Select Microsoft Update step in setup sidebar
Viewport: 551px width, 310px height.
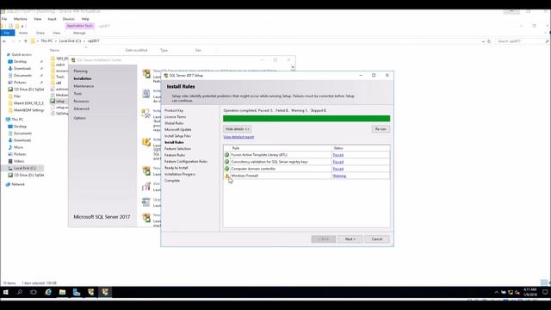click(178, 129)
